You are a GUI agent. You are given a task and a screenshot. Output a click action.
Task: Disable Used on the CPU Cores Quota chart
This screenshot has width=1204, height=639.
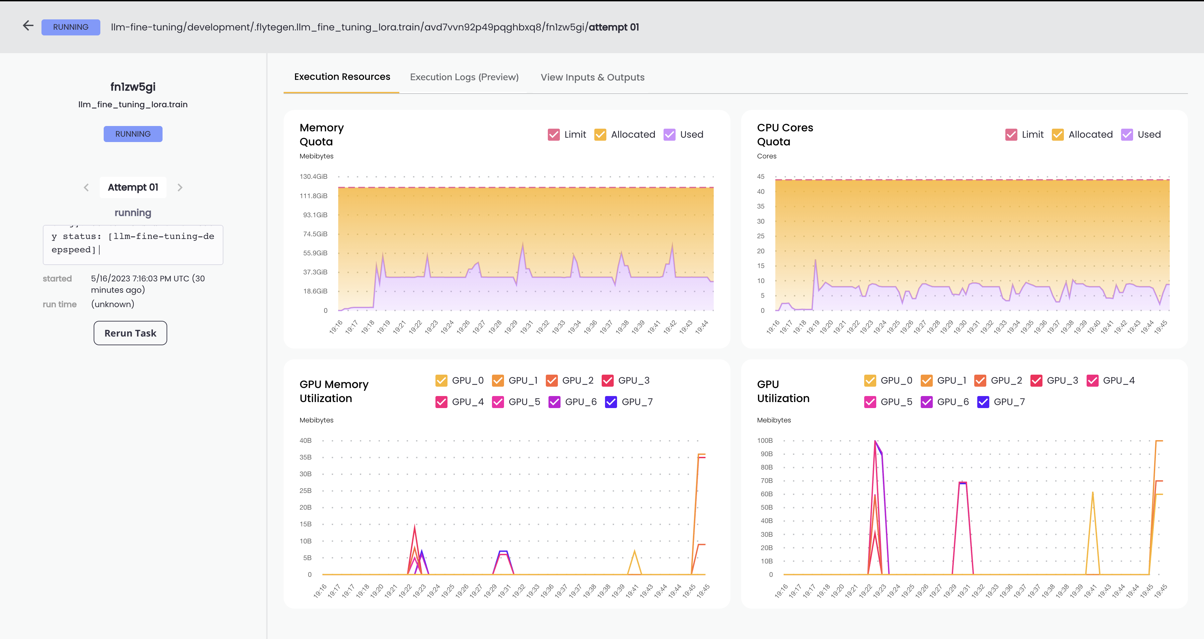[x=1127, y=135]
